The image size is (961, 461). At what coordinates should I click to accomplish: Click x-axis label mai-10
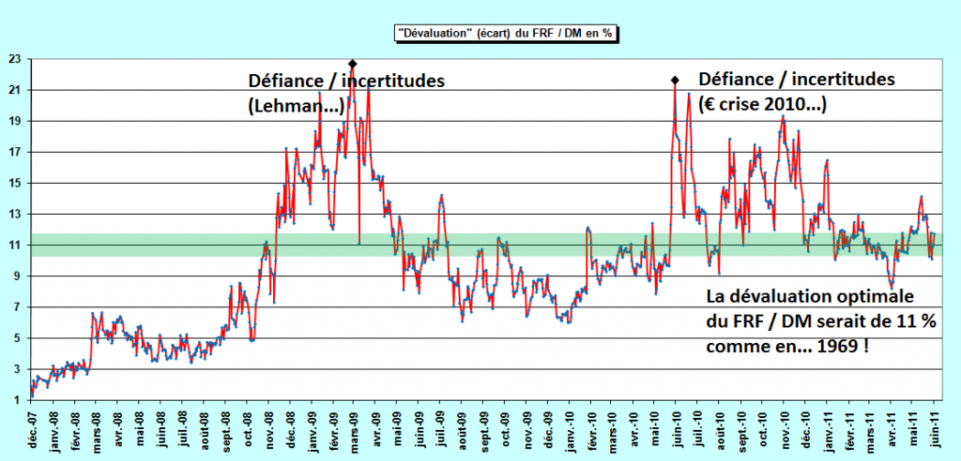[x=654, y=426]
